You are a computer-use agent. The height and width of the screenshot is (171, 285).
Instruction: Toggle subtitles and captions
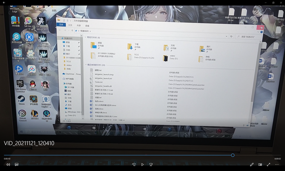(x=16, y=165)
